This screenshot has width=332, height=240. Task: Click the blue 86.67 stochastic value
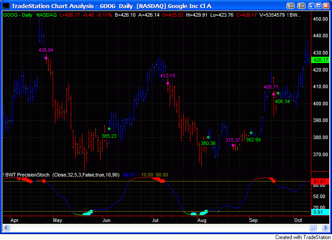[x=129, y=175]
